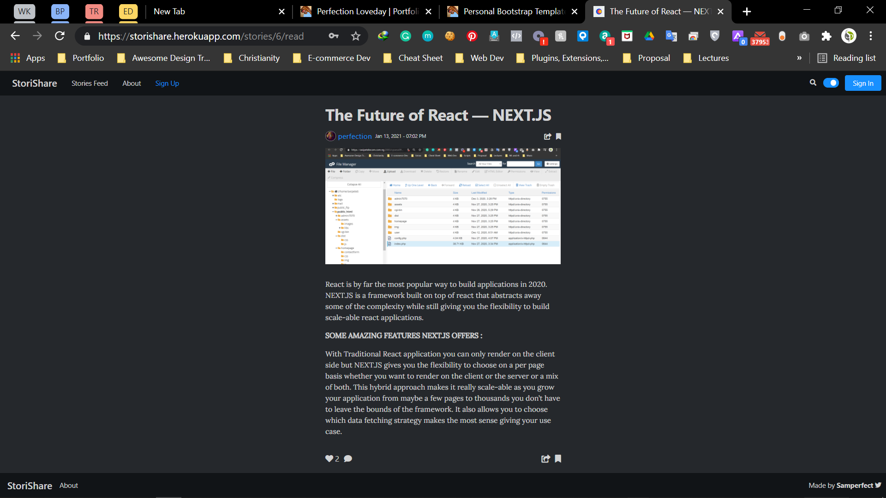The height and width of the screenshot is (498, 886).
Task: Click the 'SOME AMAZING FEATURES NEXT.JS OFFERS' heading
Action: [404, 336]
